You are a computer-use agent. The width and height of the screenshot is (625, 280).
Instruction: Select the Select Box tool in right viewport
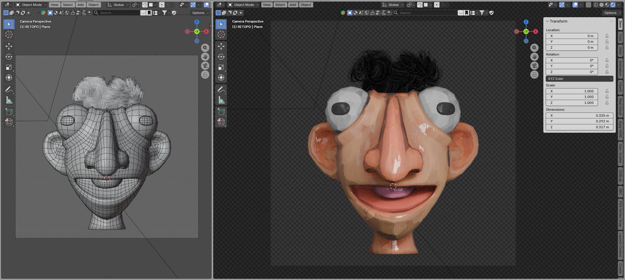(221, 24)
